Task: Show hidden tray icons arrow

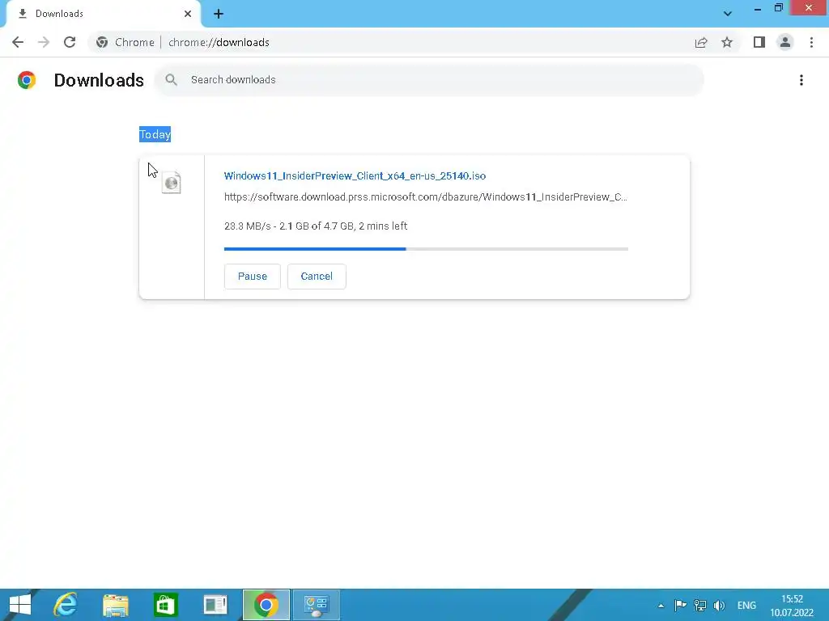Action: point(661,606)
